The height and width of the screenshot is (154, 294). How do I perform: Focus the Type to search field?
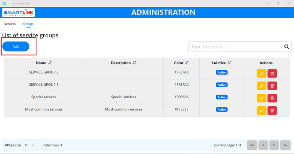(x=235, y=47)
